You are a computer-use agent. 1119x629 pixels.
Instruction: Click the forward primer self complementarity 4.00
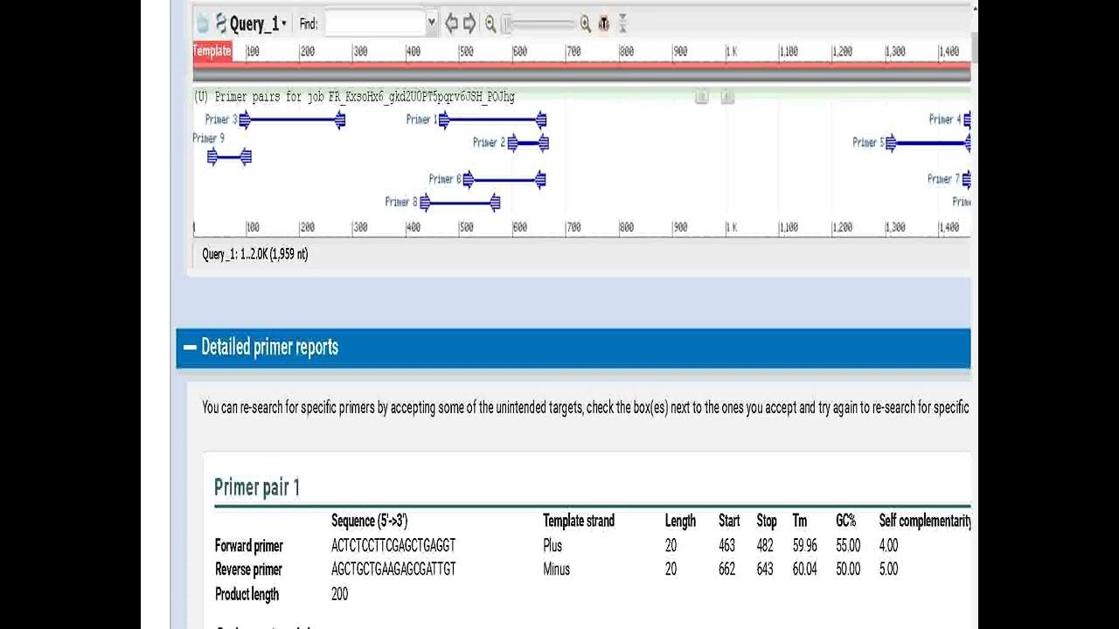[888, 545]
